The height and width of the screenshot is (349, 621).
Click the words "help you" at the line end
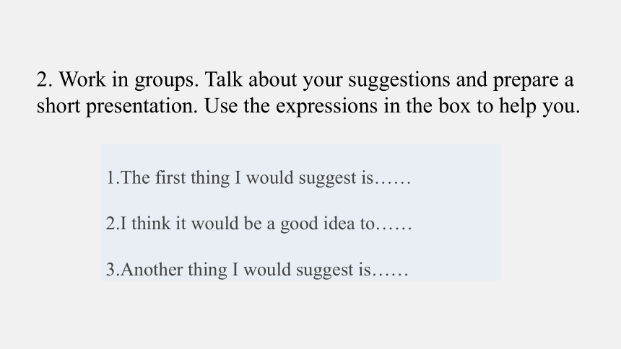point(539,107)
